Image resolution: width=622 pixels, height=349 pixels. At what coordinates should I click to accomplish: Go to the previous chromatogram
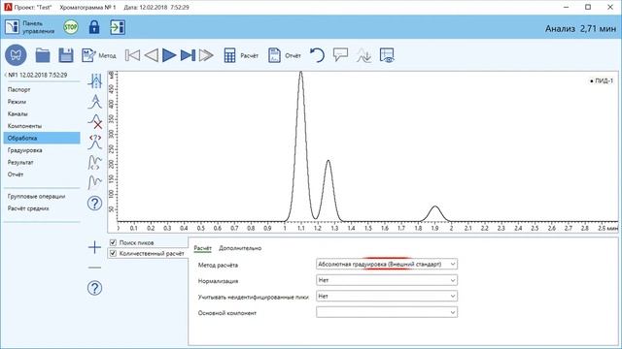tap(152, 55)
